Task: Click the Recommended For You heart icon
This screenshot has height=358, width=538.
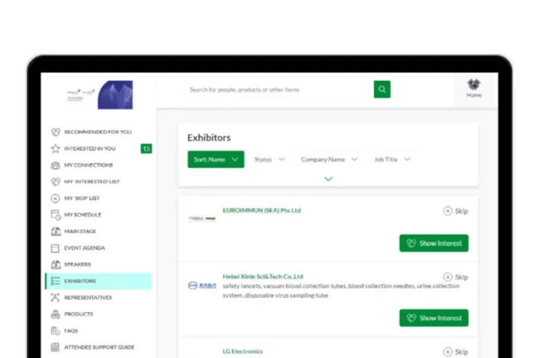Action: [x=56, y=132]
